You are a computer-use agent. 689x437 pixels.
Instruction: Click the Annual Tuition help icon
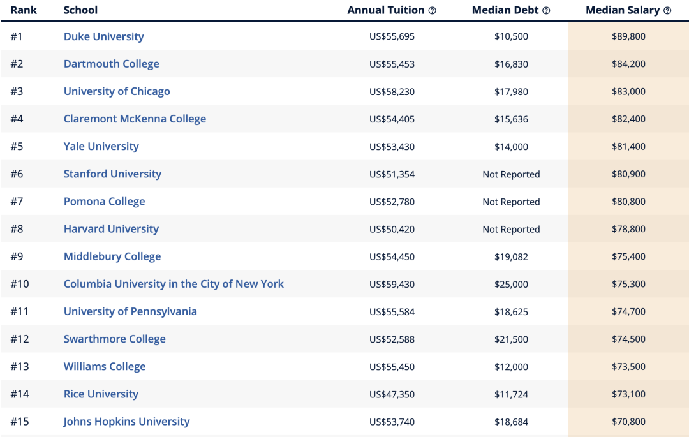coord(433,11)
